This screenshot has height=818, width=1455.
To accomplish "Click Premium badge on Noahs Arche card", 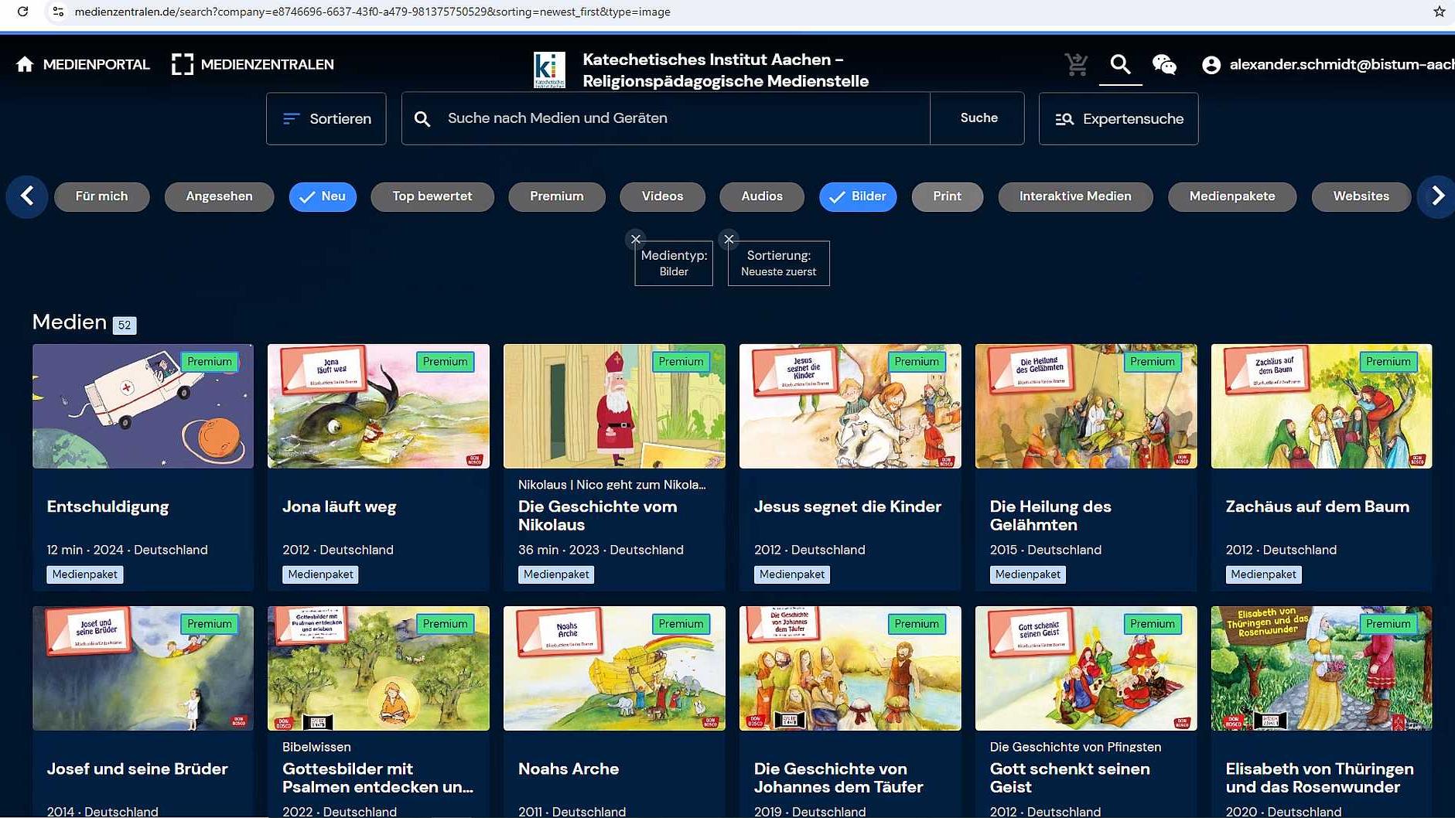I will coord(681,624).
